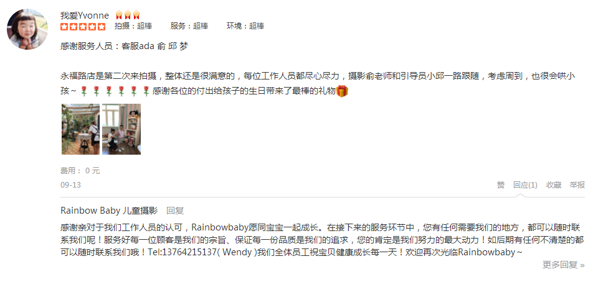
Task: Expand 更多回复 to see more replies
Action: [564, 265]
